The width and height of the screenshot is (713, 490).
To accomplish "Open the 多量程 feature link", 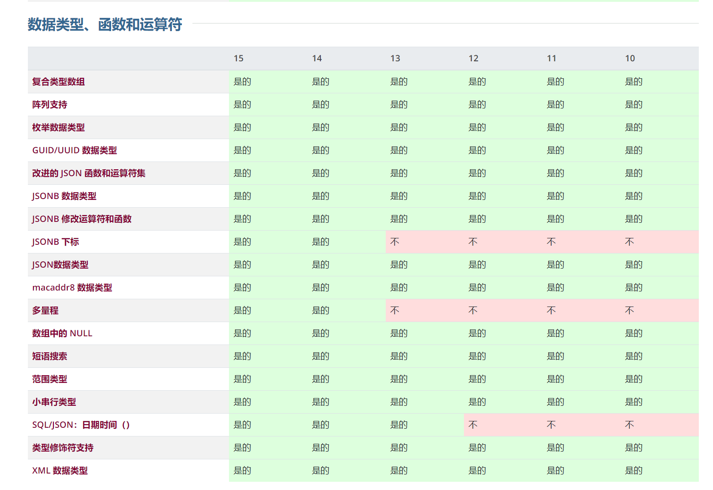I will (x=45, y=311).
